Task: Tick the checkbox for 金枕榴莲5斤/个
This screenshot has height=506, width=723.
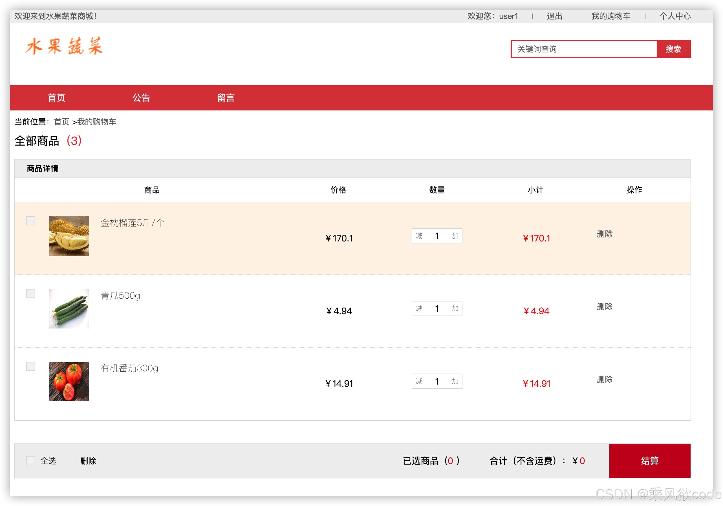Action: pos(30,221)
